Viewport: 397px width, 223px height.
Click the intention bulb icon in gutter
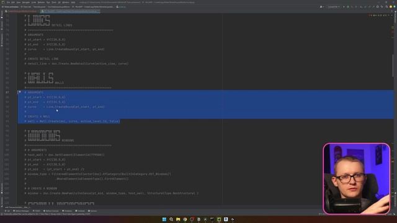(x=19, y=92)
